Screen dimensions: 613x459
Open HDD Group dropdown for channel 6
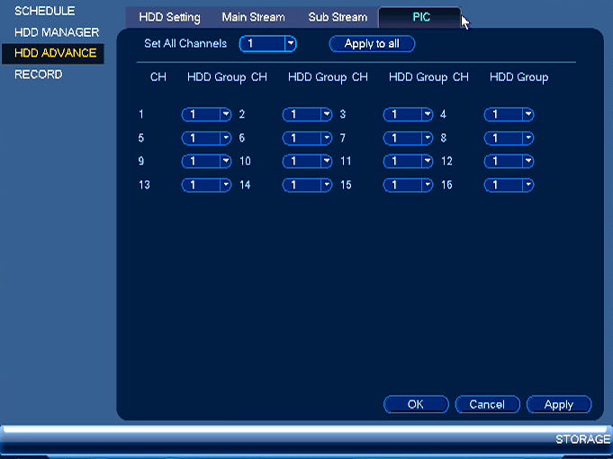pos(307,138)
